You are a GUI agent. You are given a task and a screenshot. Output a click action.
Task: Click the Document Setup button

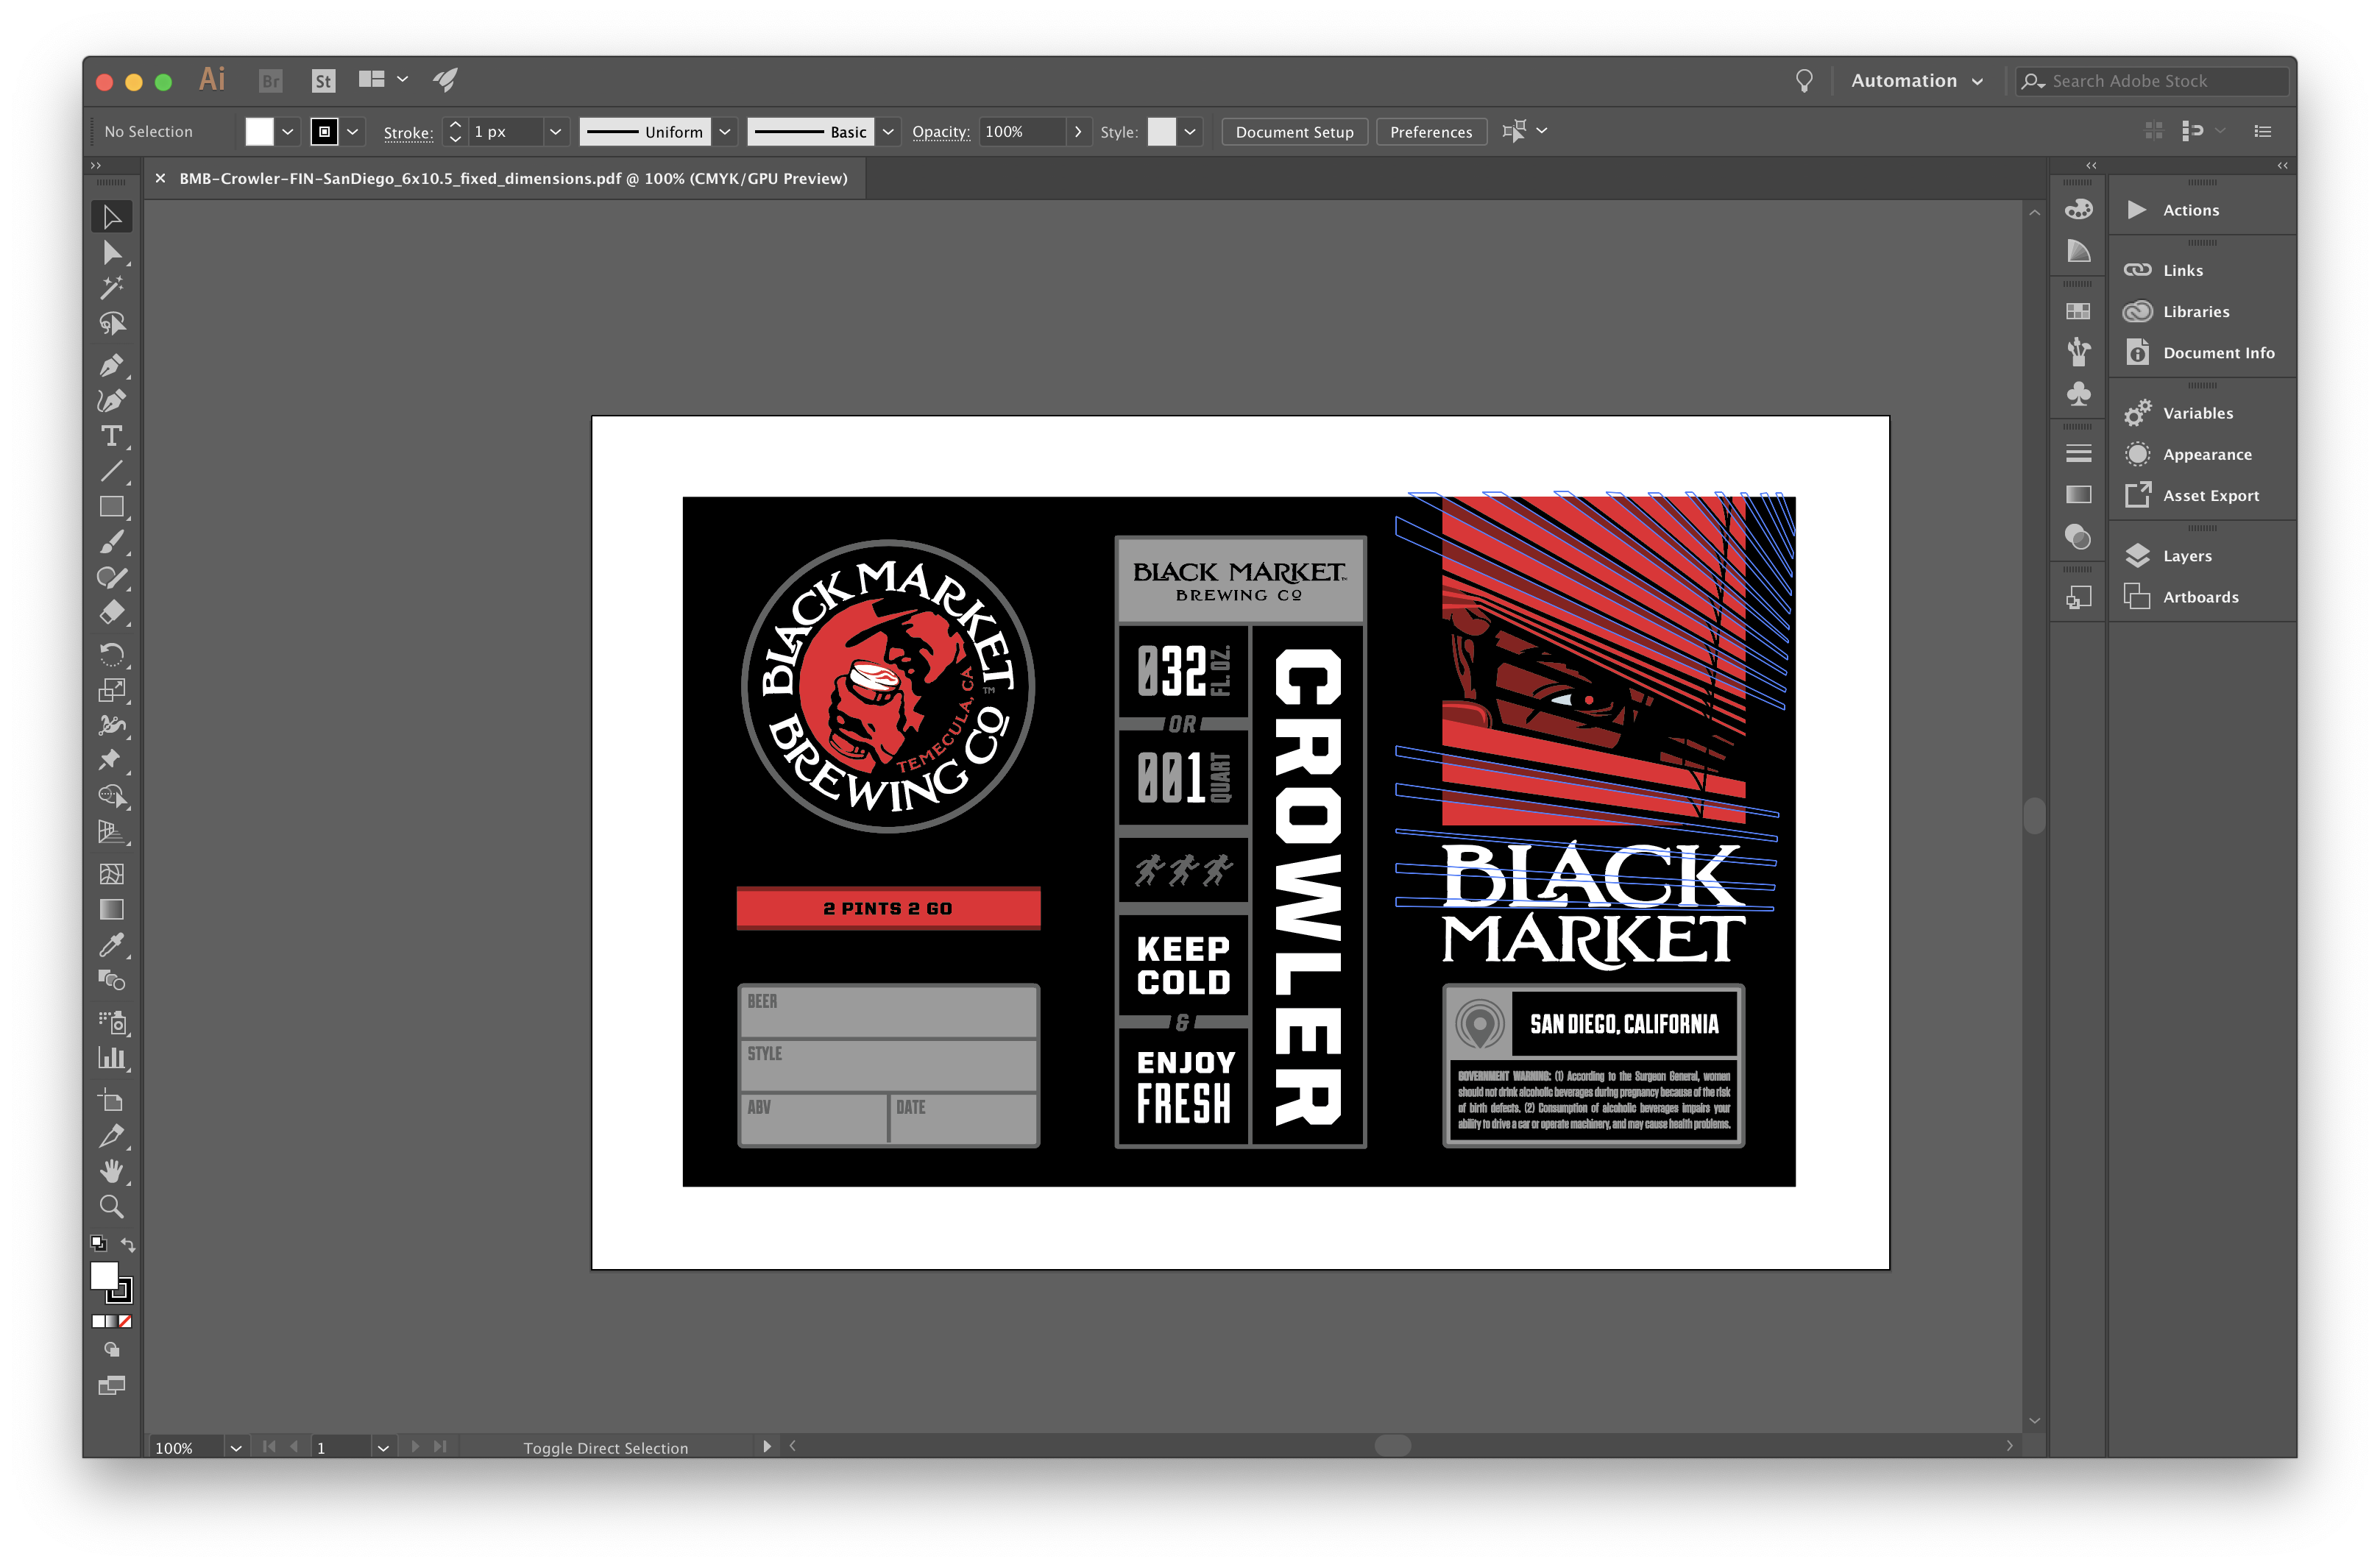point(1294,132)
